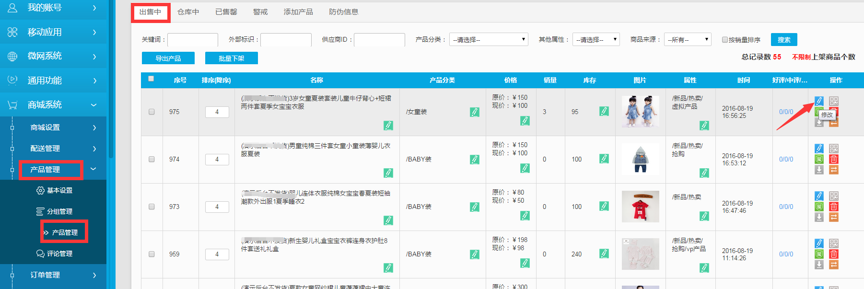Open the 添加产品 tab
Viewport: 864px width, 289px height.
coord(298,12)
